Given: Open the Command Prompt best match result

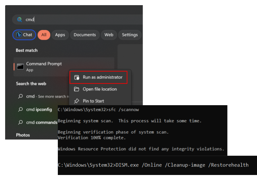Looking at the screenshot, I should [64, 67].
